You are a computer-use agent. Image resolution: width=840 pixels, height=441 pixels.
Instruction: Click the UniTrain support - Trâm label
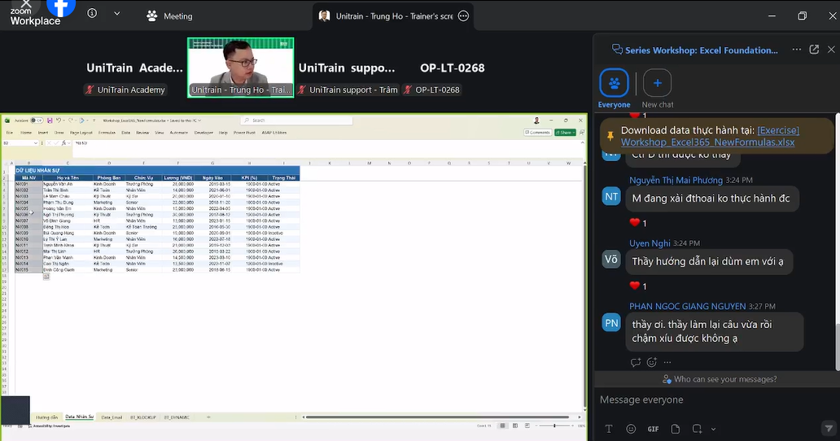pyautogui.click(x=348, y=90)
